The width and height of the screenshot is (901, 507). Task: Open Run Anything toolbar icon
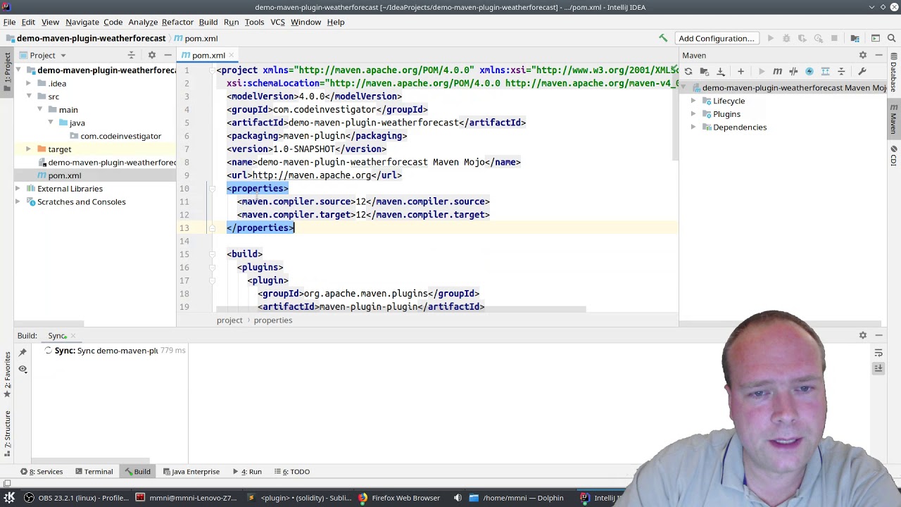[x=875, y=38]
